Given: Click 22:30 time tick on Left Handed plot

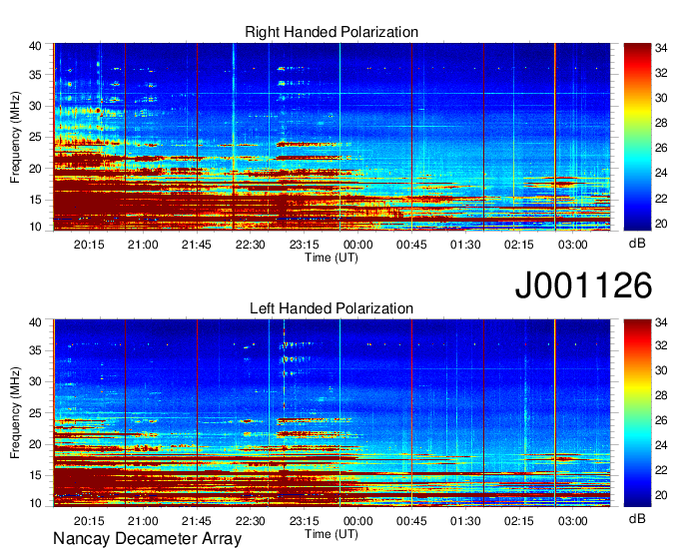Looking at the screenshot, I should tap(250, 521).
